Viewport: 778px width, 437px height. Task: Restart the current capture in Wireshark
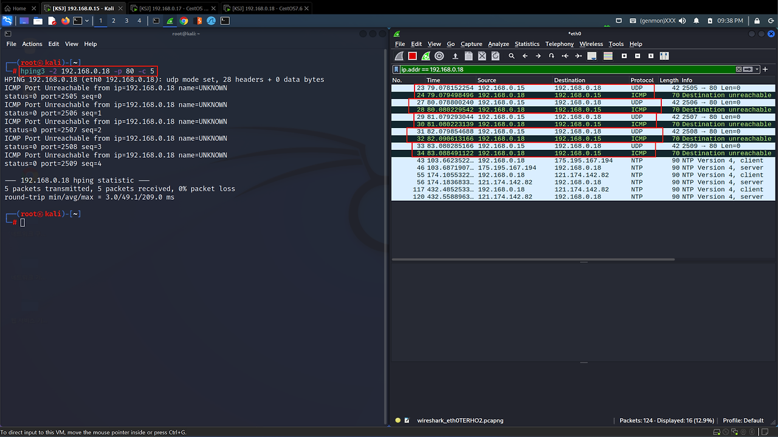coord(425,56)
